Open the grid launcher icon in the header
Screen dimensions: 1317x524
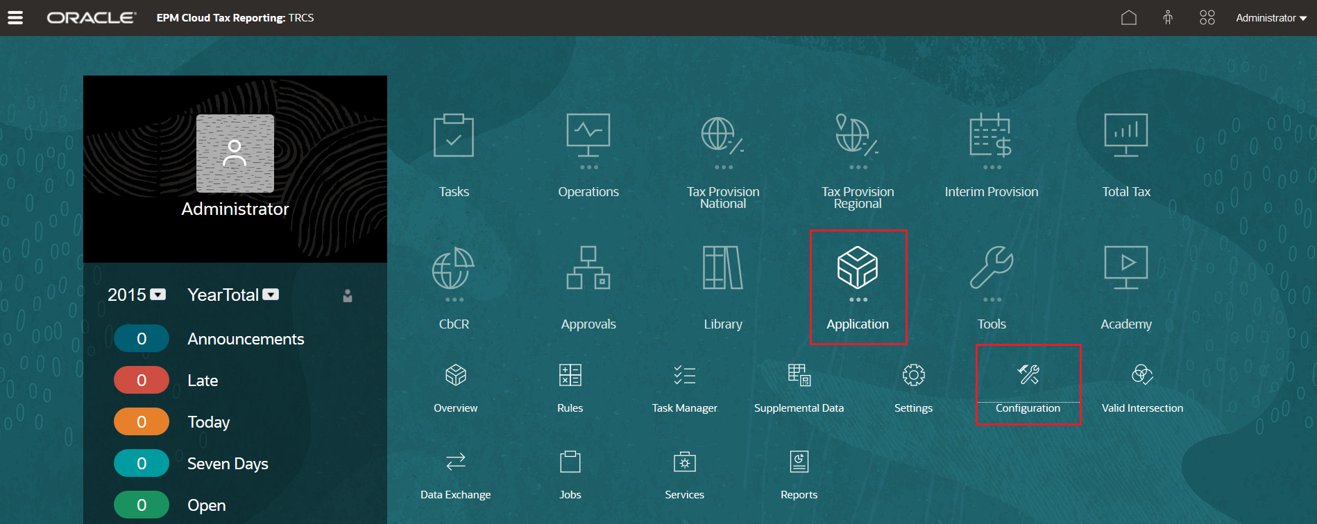click(x=1207, y=18)
